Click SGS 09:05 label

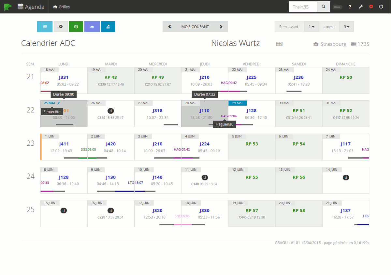tap(88, 150)
